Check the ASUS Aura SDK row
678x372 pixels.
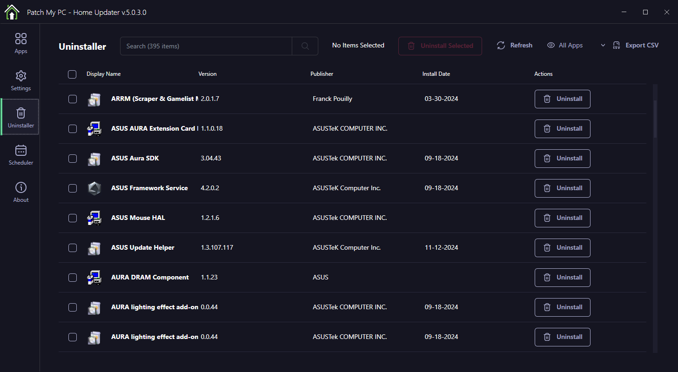(73, 159)
